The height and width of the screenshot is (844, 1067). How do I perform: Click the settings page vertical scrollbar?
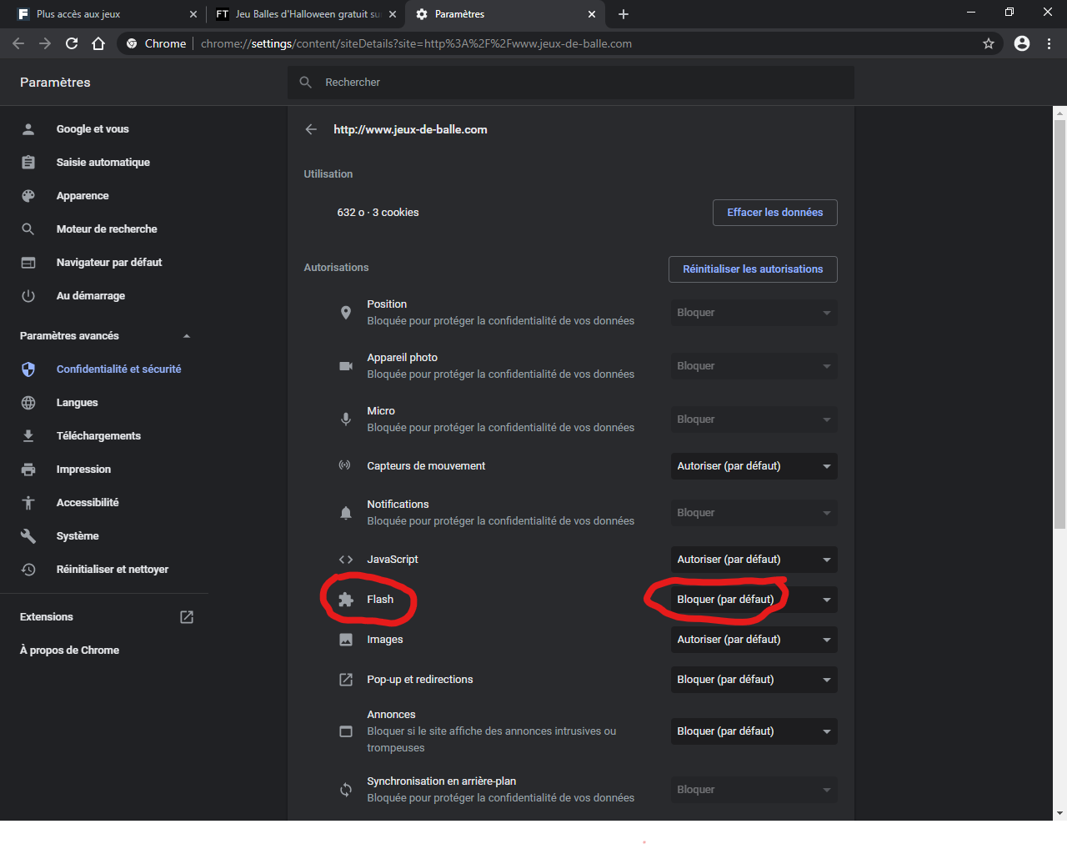1059,325
